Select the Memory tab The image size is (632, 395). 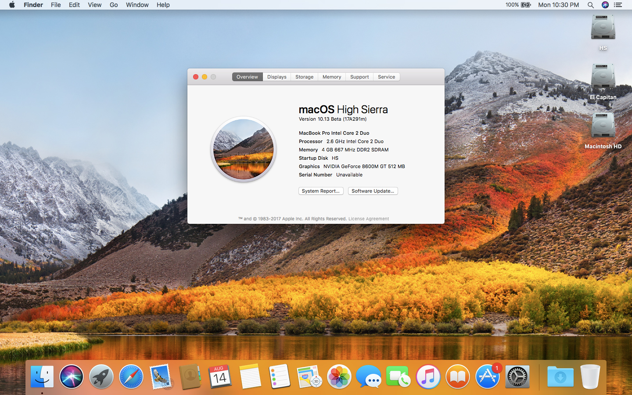[331, 76]
